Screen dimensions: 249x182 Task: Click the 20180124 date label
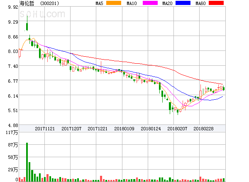(x=151, y=129)
